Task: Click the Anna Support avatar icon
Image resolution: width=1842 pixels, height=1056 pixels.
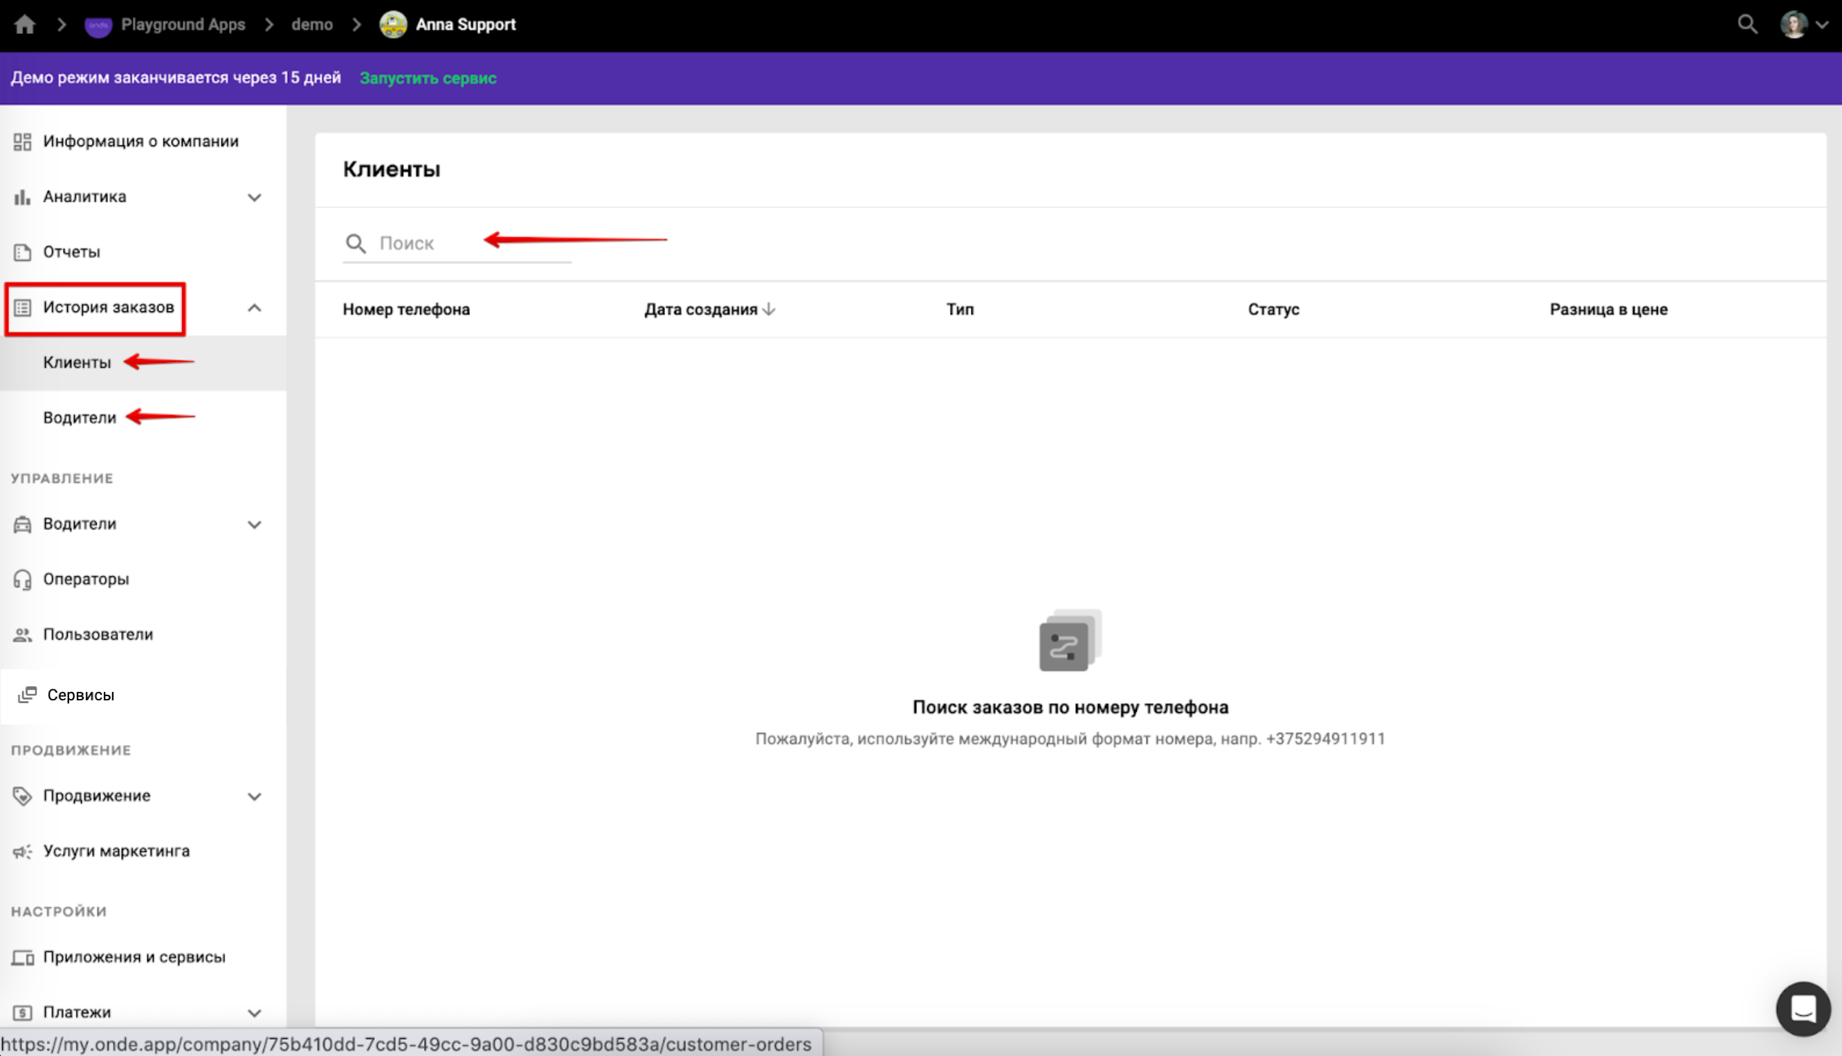Action: 393,25
